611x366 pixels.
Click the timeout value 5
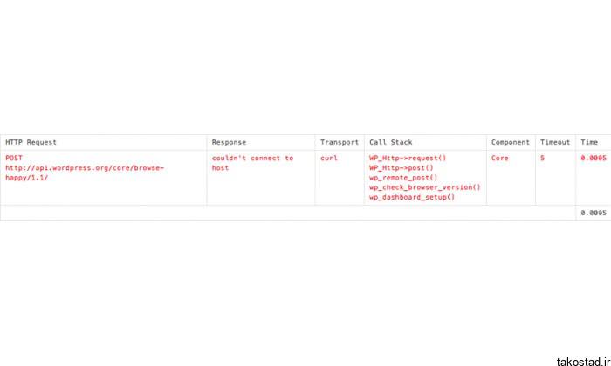542,158
